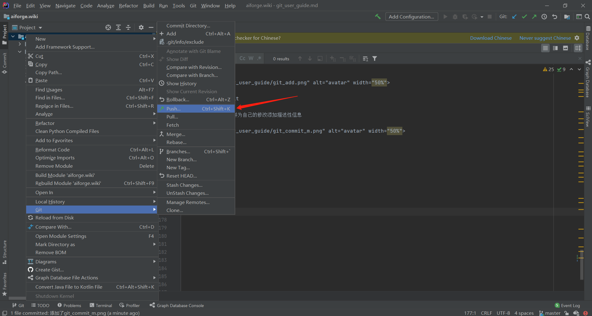Click the Git update project arrow icon
This screenshot has width=592, height=316.
click(514, 17)
